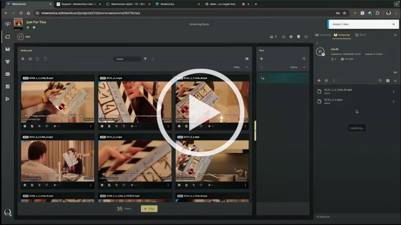Open the SC21_3_2 CAM_A.mp4 thumbnail
The height and width of the screenshot is (225, 401).
coord(58,161)
